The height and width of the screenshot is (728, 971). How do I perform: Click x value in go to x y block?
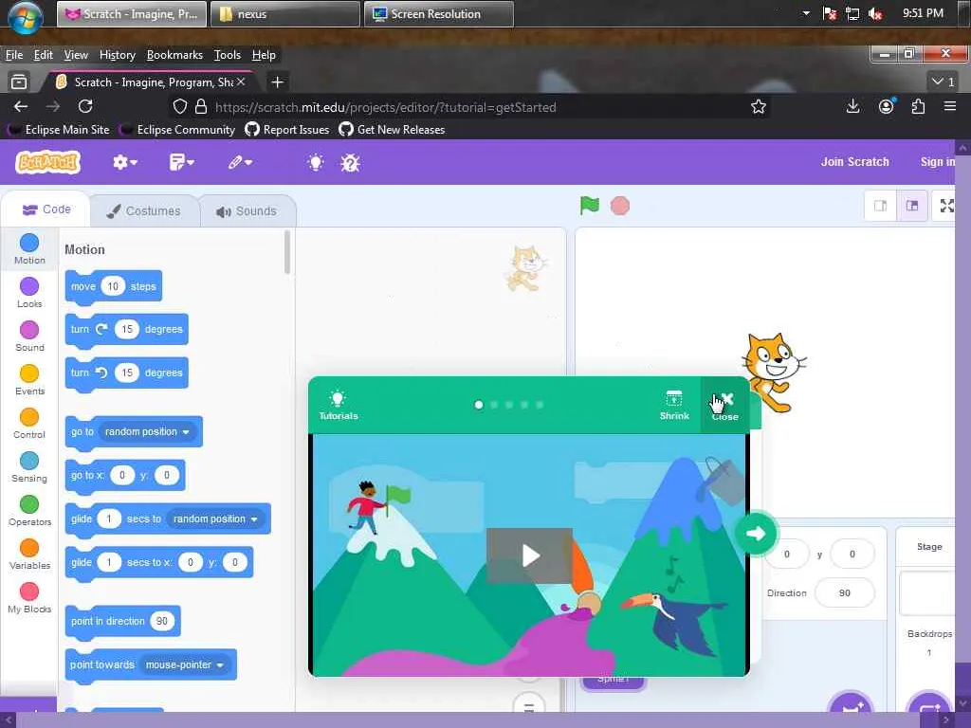click(x=122, y=476)
